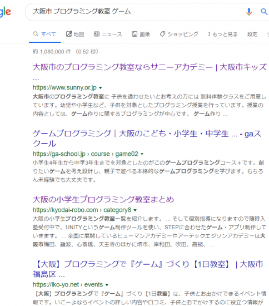Expand the dropdown arrow next to iko-yo.net events

107,285
